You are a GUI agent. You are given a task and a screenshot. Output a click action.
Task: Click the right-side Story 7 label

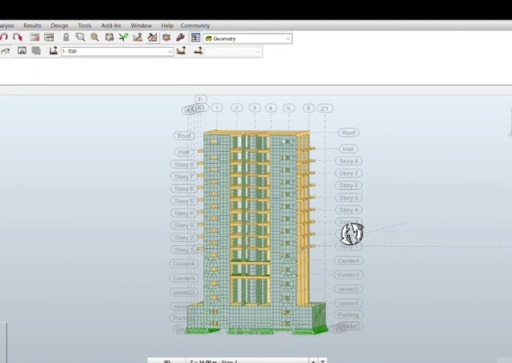click(x=349, y=173)
